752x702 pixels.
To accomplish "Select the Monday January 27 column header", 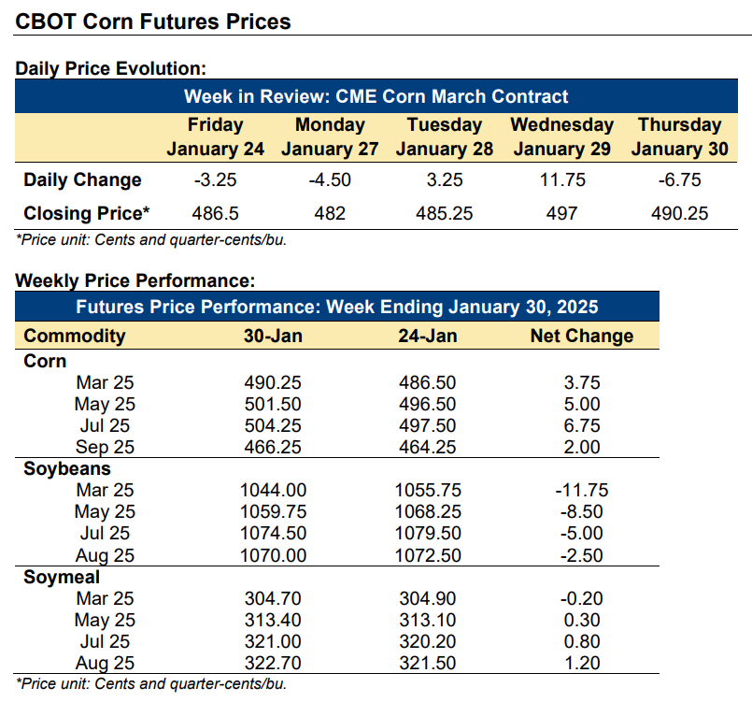I will 330,136.
